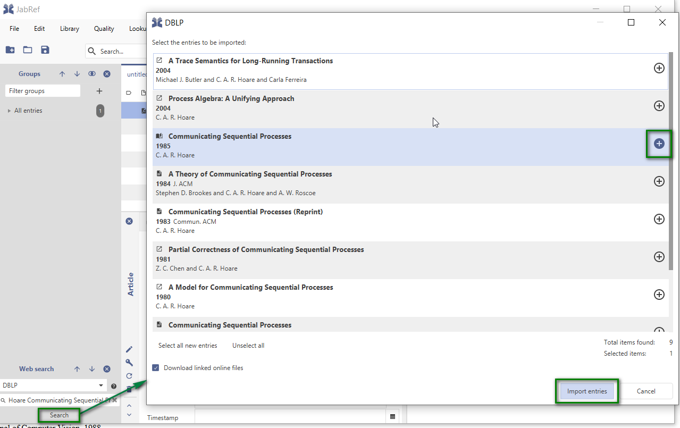Clear the web search query text
Viewport: 680px width, 428px height.
point(114,400)
